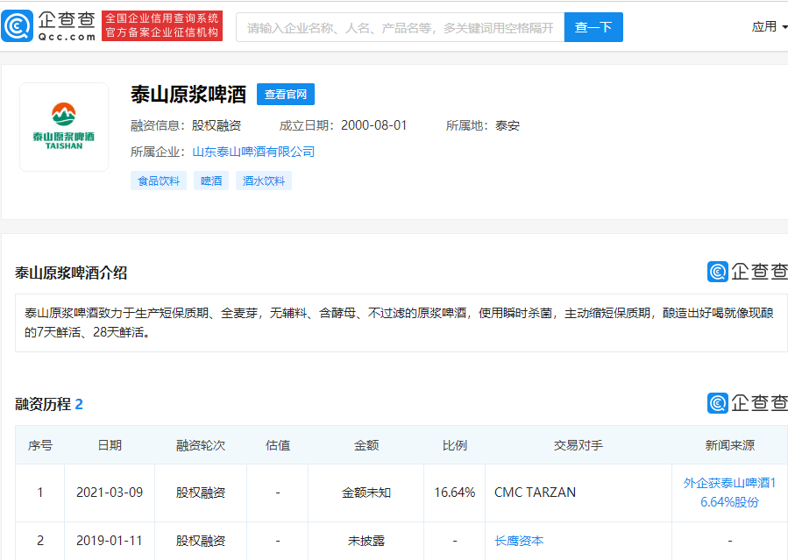Click the 16.64% ratio cell
The width and height of the screenshot is (788, 560).
pos(454,493)
